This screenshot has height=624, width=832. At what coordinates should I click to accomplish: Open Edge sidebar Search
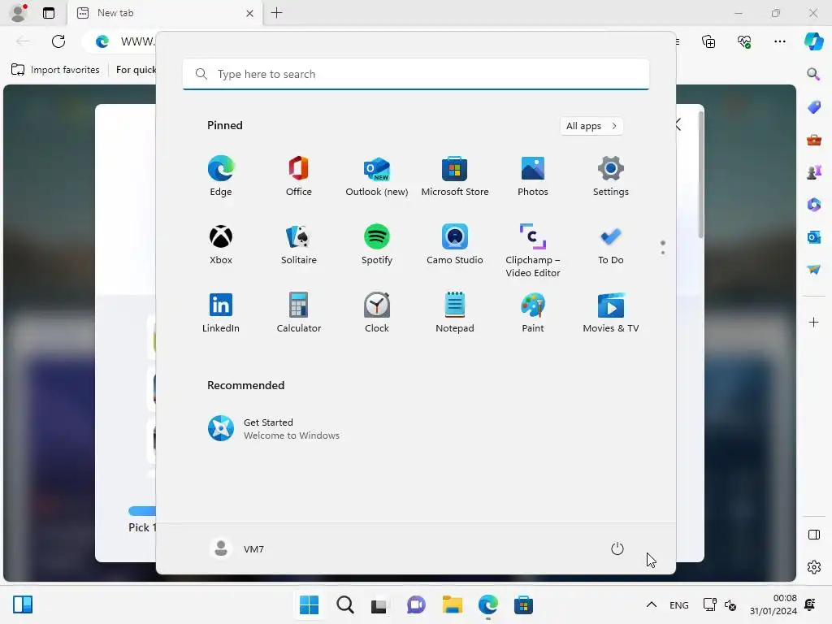(x=813, y=74)
